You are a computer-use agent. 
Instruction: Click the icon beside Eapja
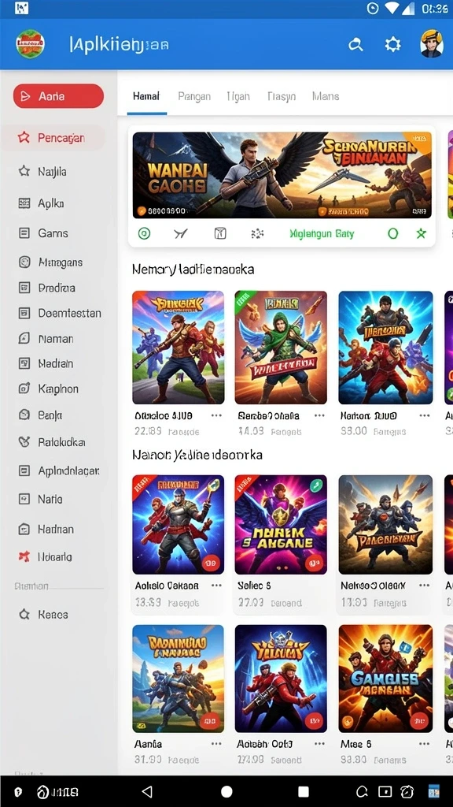tap(24, 415)
